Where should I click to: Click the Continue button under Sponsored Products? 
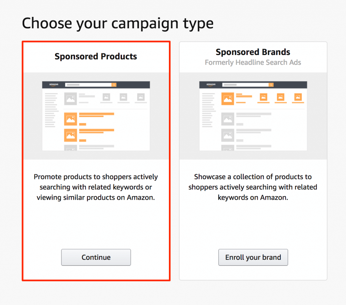click(x=96, y=257)
